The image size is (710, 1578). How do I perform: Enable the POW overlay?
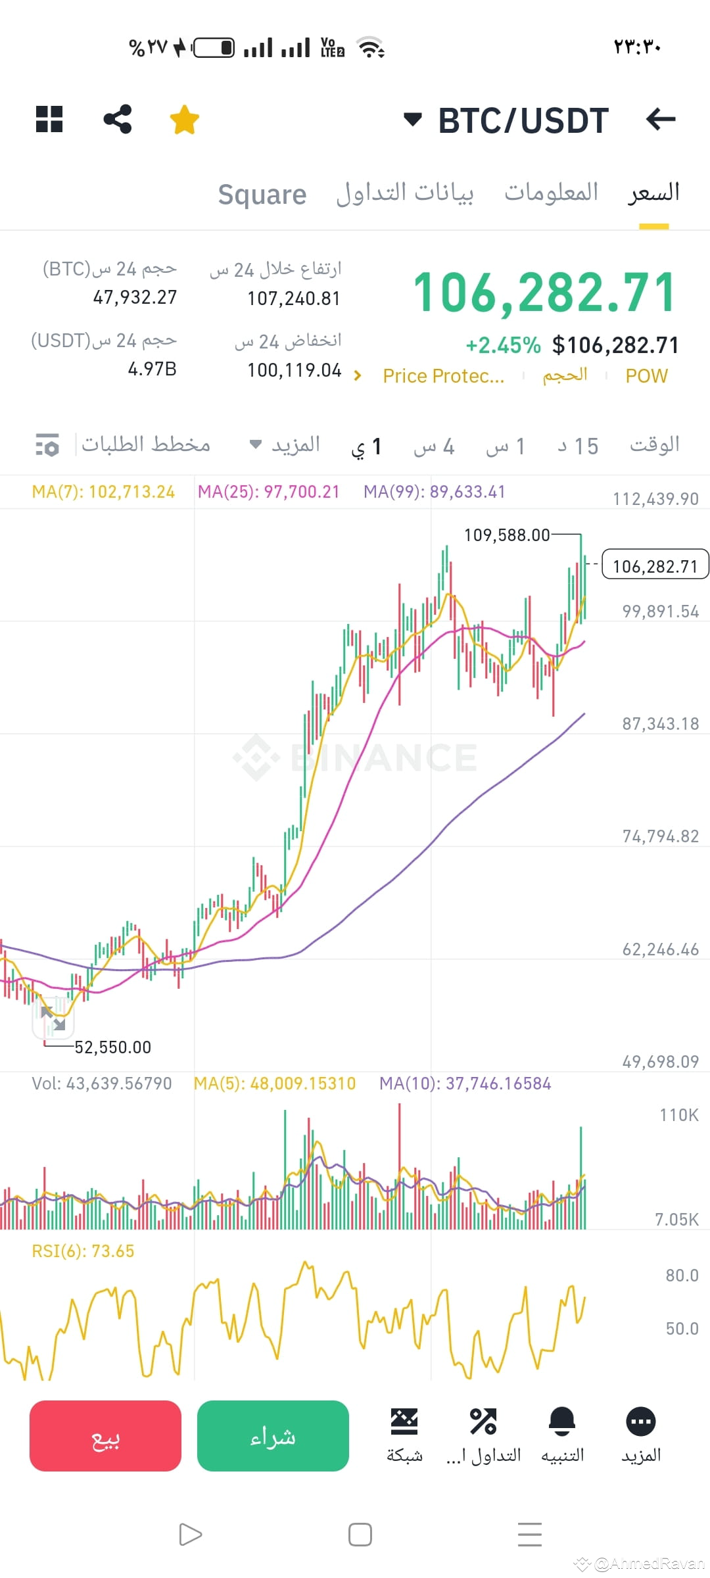pyautogui.click(x=646, y=375)
